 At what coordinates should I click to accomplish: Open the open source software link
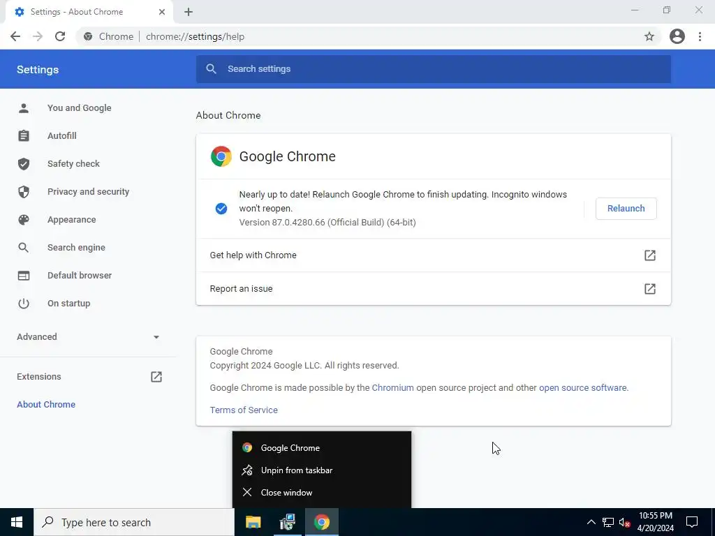pyautogui.click(x=583, y=388)
